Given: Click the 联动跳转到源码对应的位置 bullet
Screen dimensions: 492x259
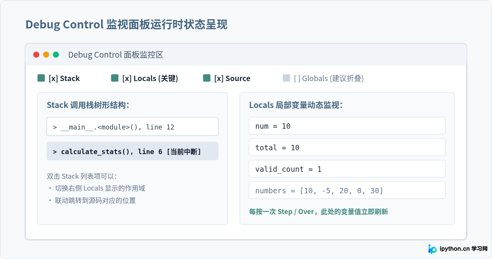Looking at the screenshot, I should click(x=91, y=200).
